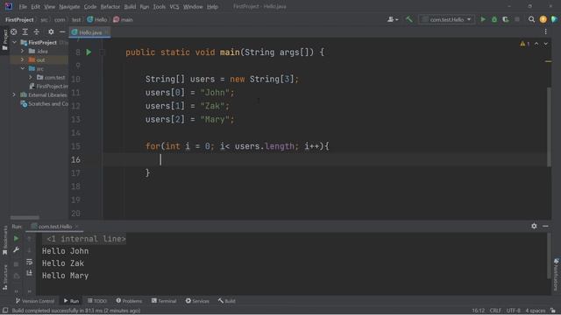
Task: Open the com.test.Hello run configuration dropdown
Action: pos(446,19)
